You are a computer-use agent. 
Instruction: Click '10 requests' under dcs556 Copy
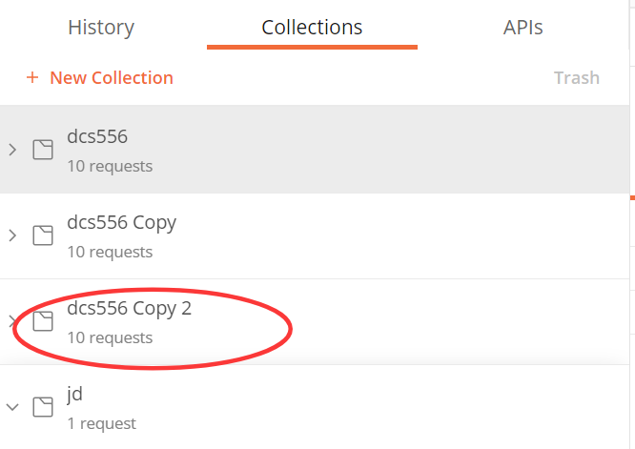click(x=110, y=252)
